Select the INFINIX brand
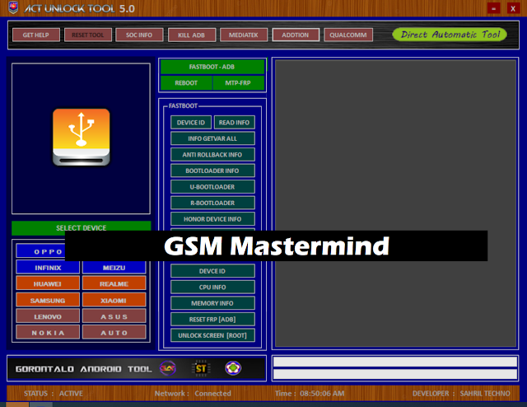The image size is (527, 407). point(48,268)
